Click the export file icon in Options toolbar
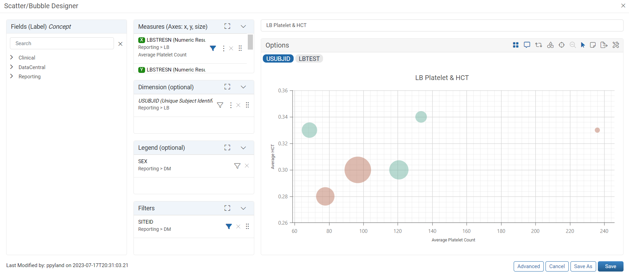This screenshot has height=277, width=629. 604,45
